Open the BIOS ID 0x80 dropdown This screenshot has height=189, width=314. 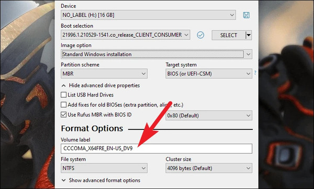209,116
